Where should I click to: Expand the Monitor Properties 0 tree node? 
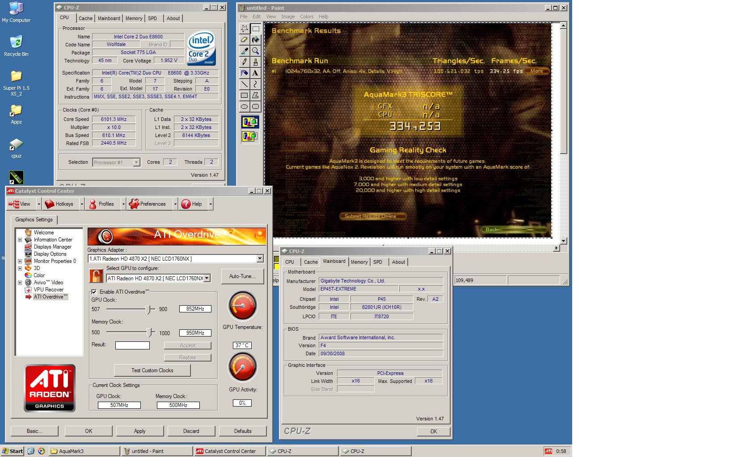pyautogui.click(x=20, y=261)
